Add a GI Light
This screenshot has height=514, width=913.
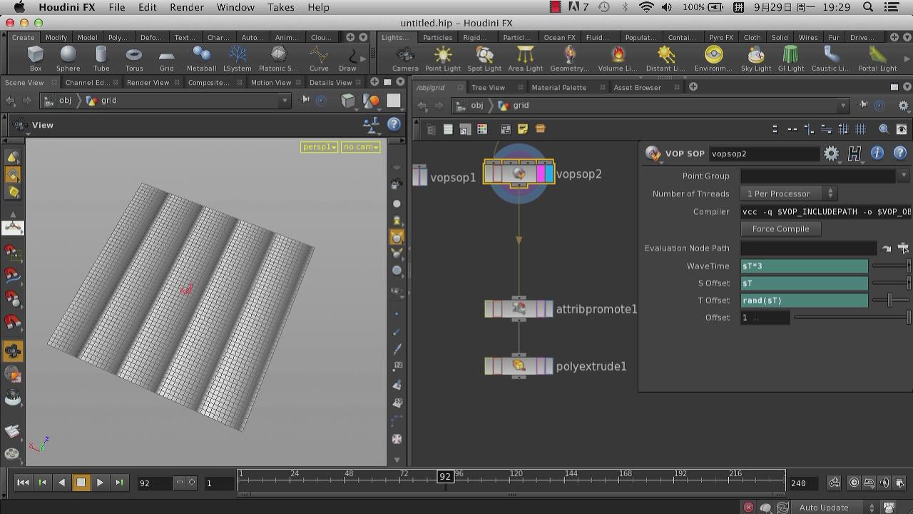(790, 59)
